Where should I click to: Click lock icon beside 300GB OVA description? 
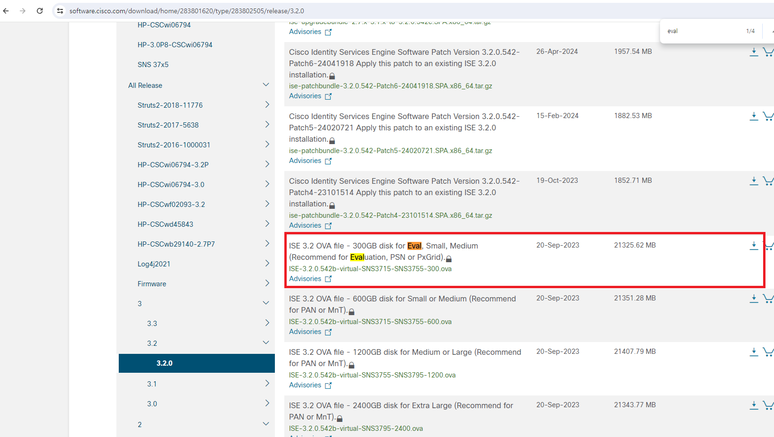point(449,258)
